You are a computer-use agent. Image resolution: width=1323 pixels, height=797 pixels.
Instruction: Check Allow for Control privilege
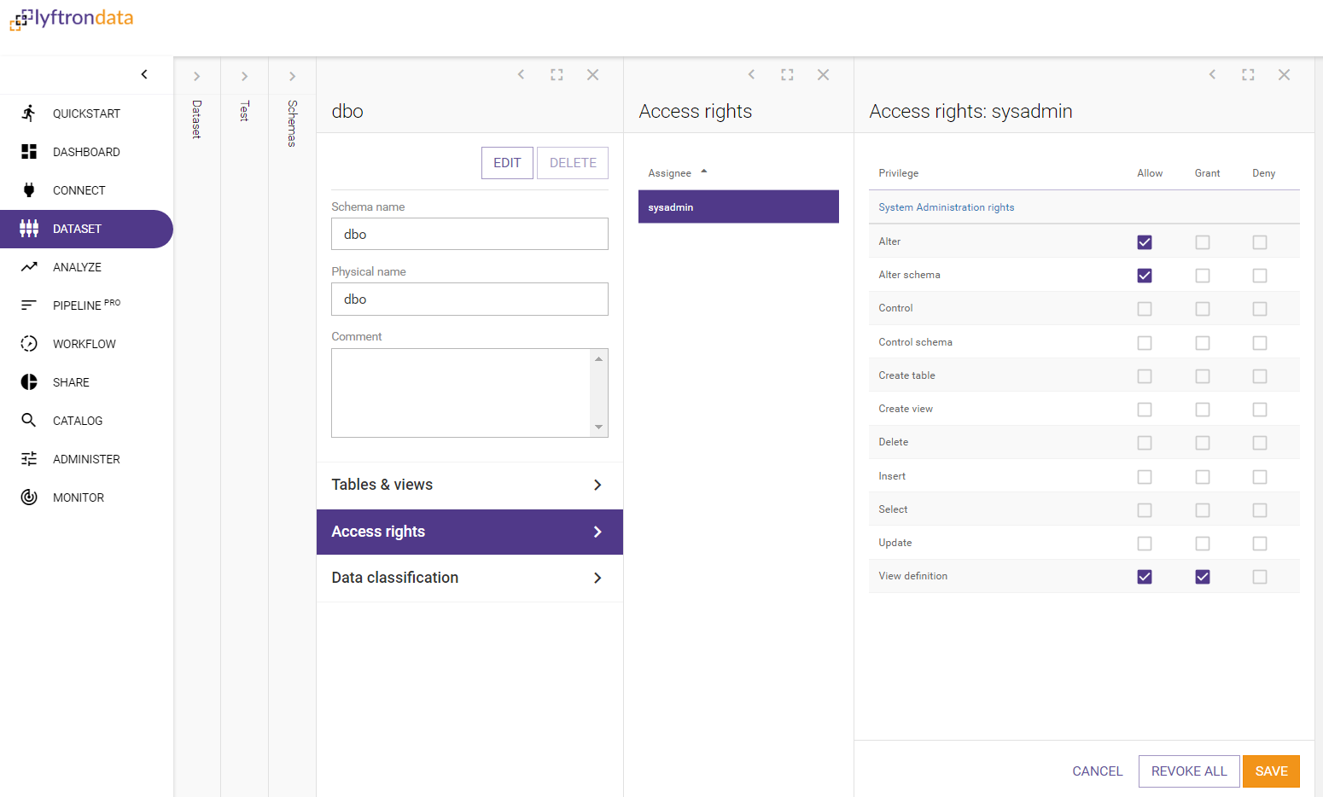(x=1145, y=309)
